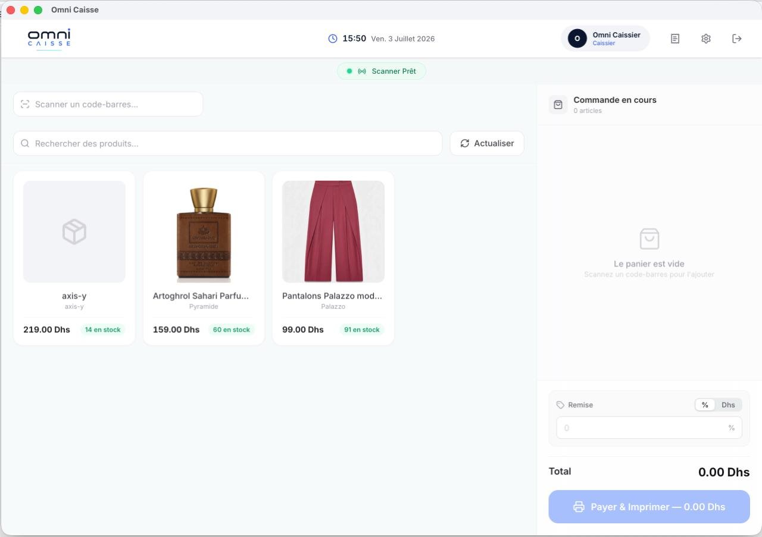
Task: Click the Ven. 3 Juillet 2026 date
Action: coord(403,39)
